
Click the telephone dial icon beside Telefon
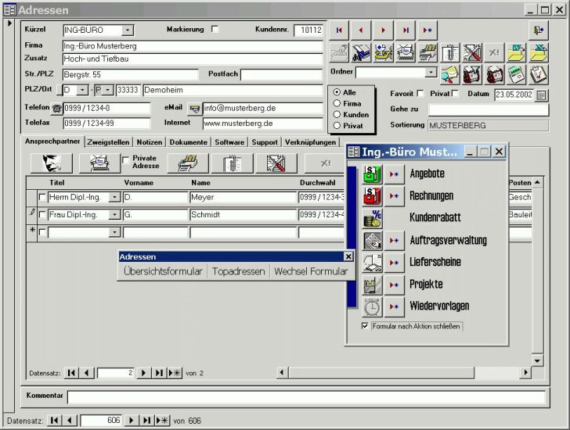pyautogui.click(x=56, y=109)
